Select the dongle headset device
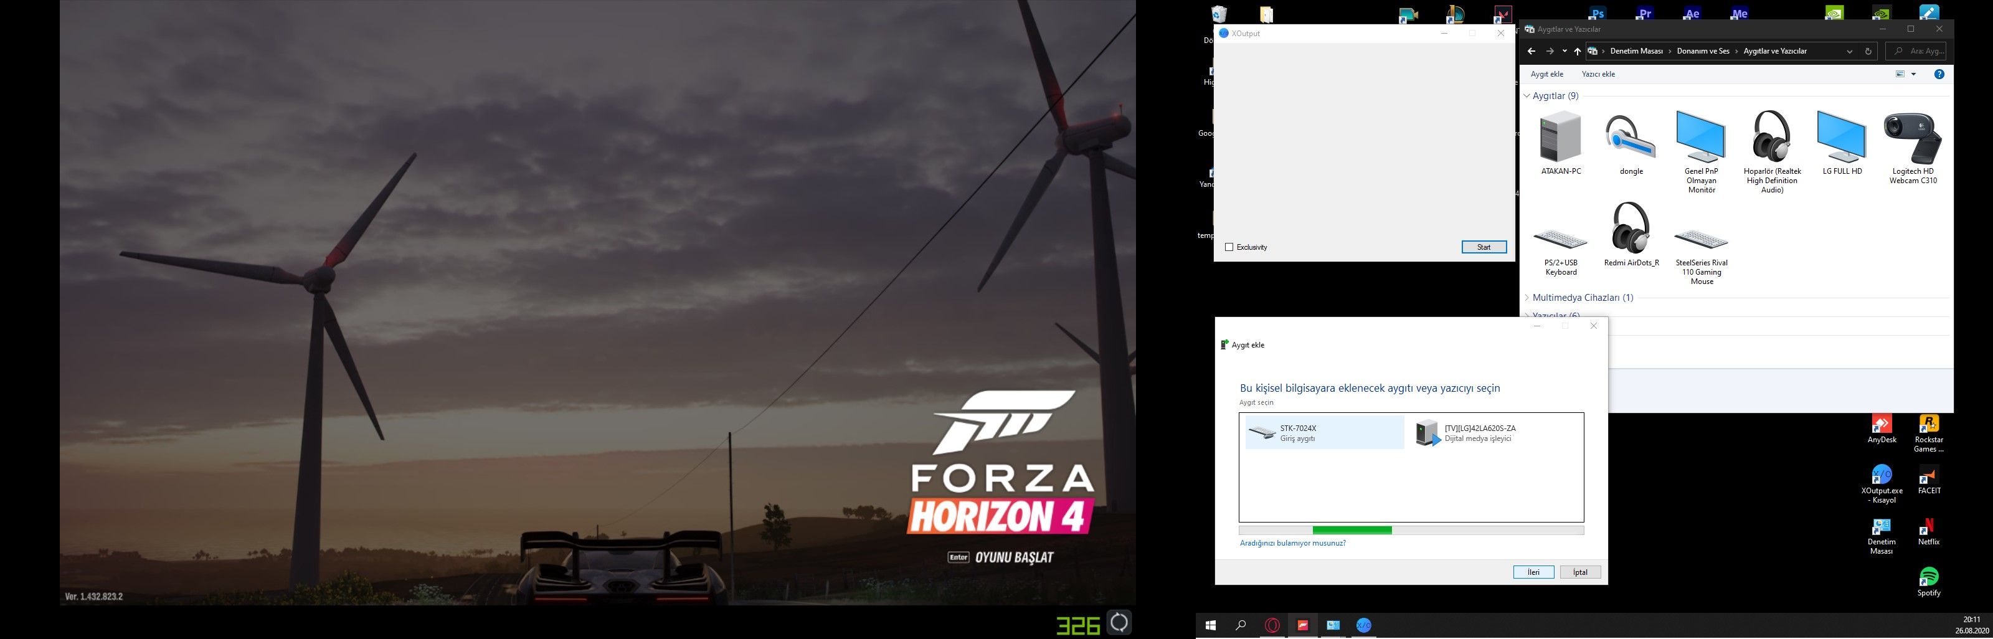Screen dimensions: 1993x639 pyautogui.click(x=1631, y=143)
